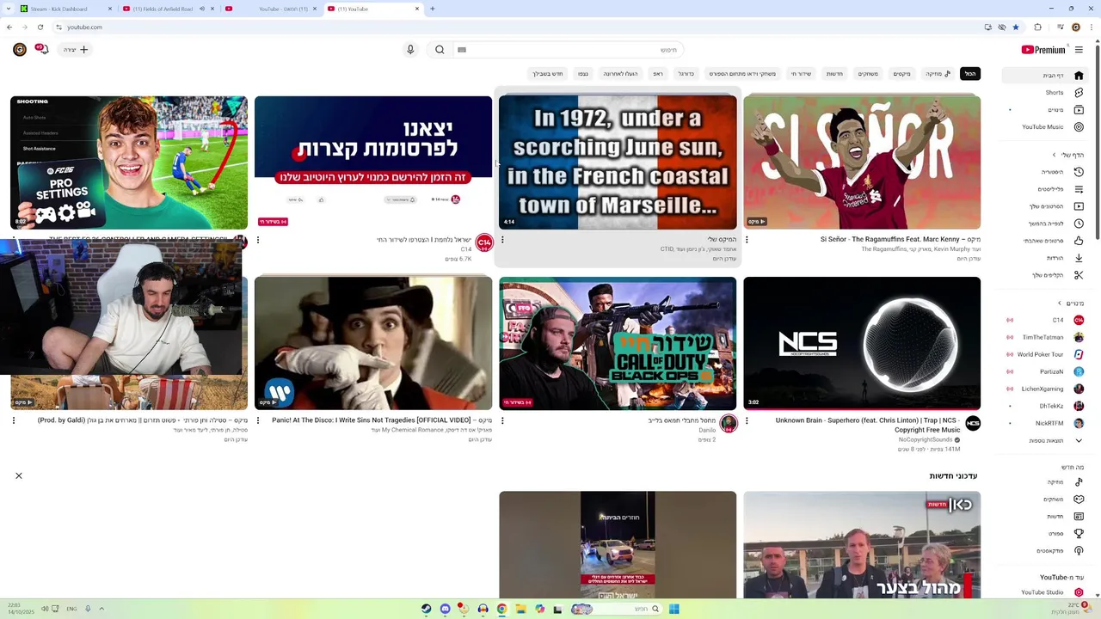
Task: Select the 'שידור חי' filter chip
Action: 802,74
